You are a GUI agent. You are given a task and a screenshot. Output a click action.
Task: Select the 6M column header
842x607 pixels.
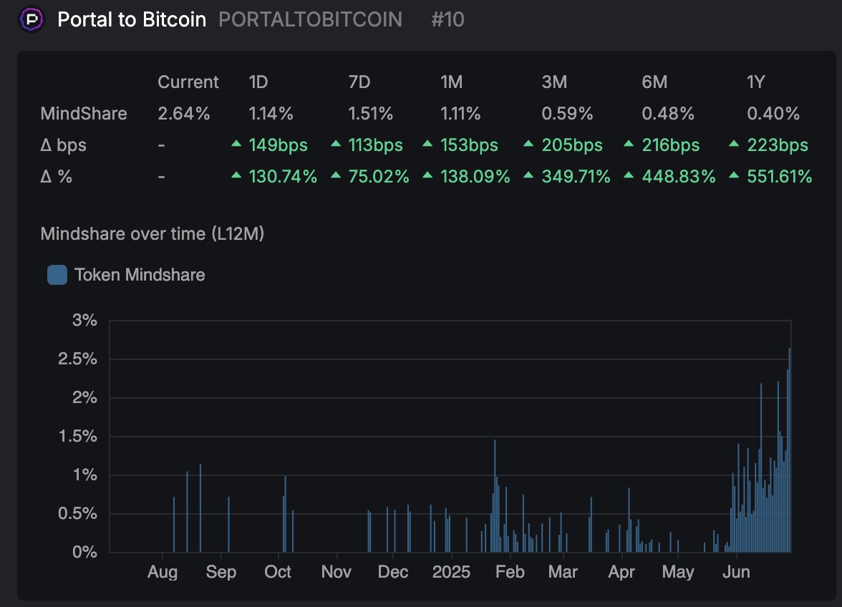[654, 82]
